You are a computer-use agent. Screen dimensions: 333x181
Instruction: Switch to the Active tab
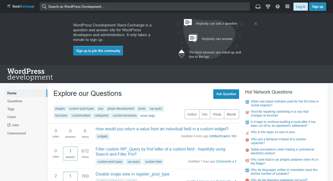click(192, 114)
